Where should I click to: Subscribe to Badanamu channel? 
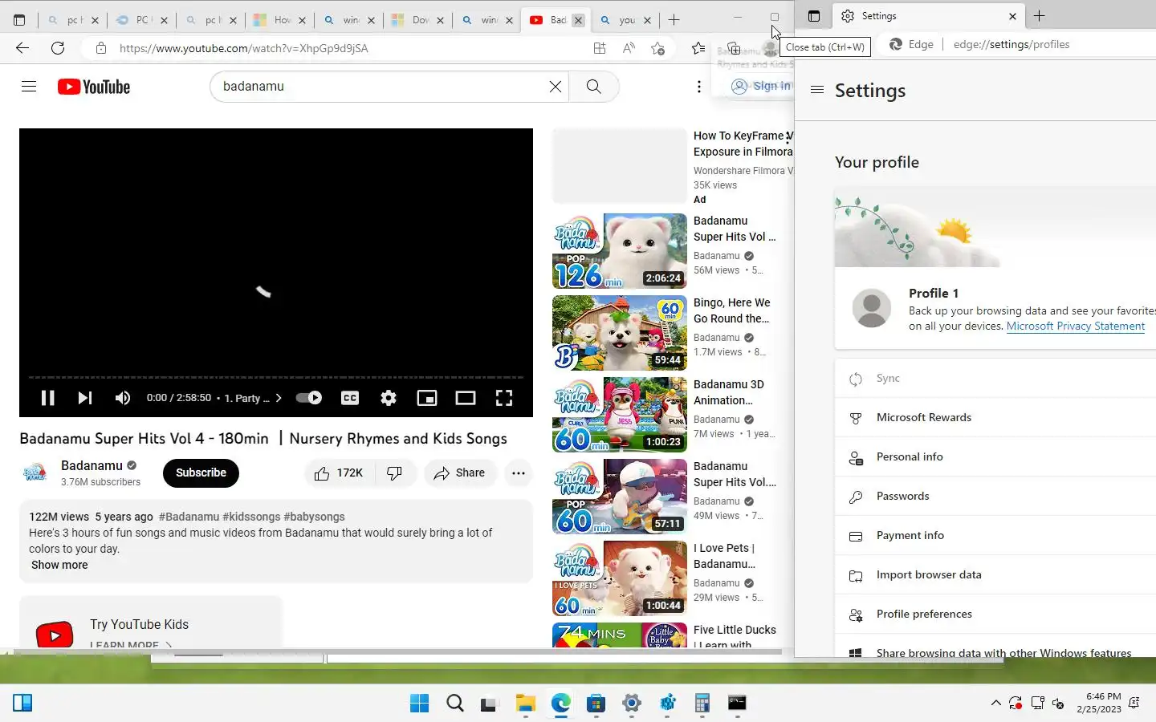(201, 473)
